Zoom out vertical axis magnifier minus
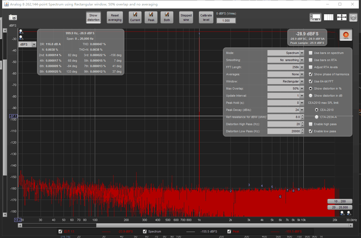The image size is (361, 238). 21,38
